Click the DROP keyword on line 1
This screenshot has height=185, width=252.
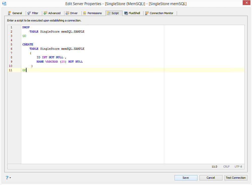click(26, 27)
